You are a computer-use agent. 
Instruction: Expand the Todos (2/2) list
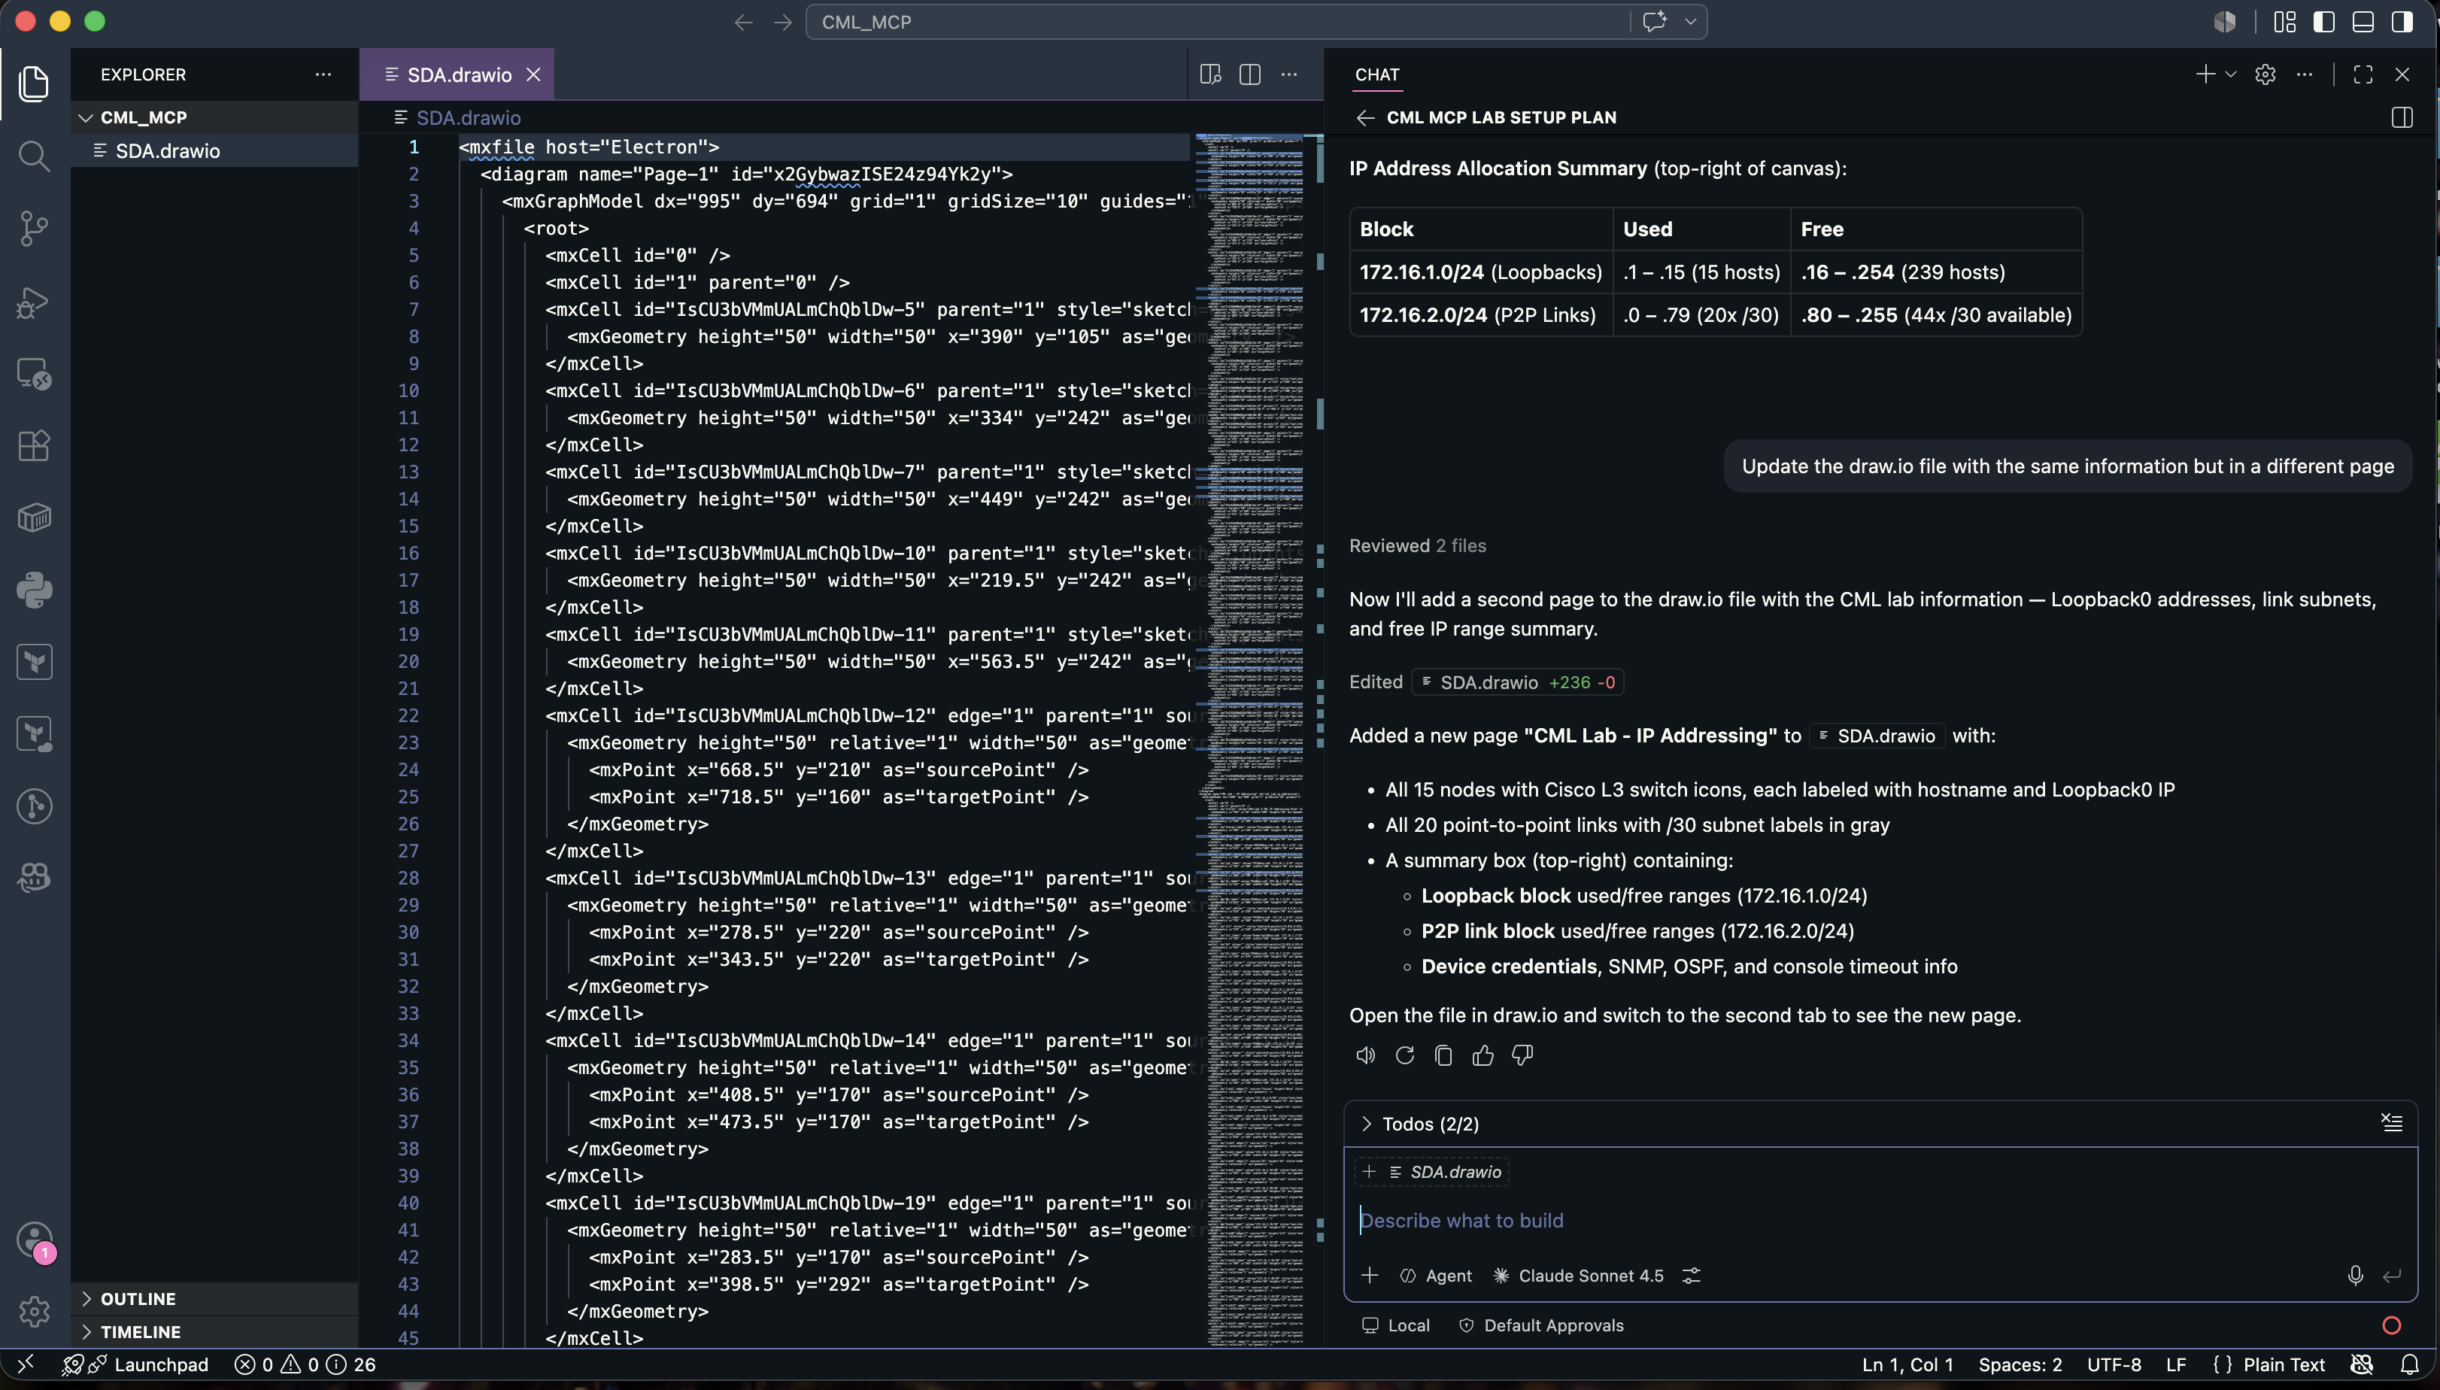pyautogui.click(x=1366, y=1124)
